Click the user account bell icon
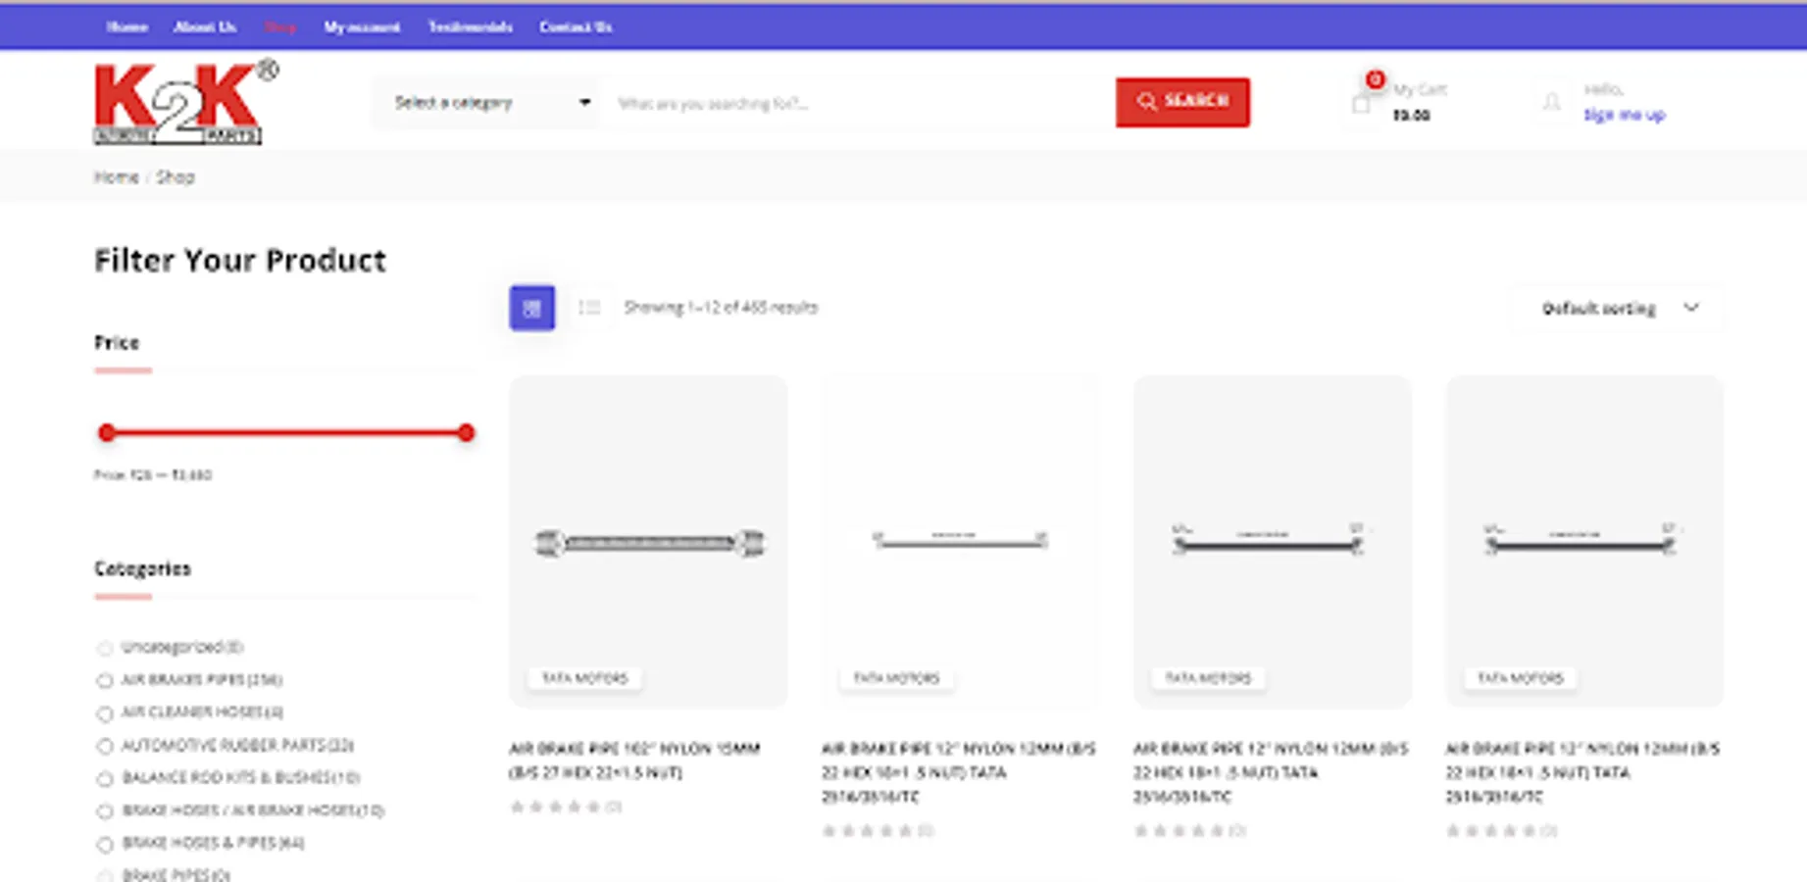This screenshot has height=882, width=1807. pos(1552,102)
